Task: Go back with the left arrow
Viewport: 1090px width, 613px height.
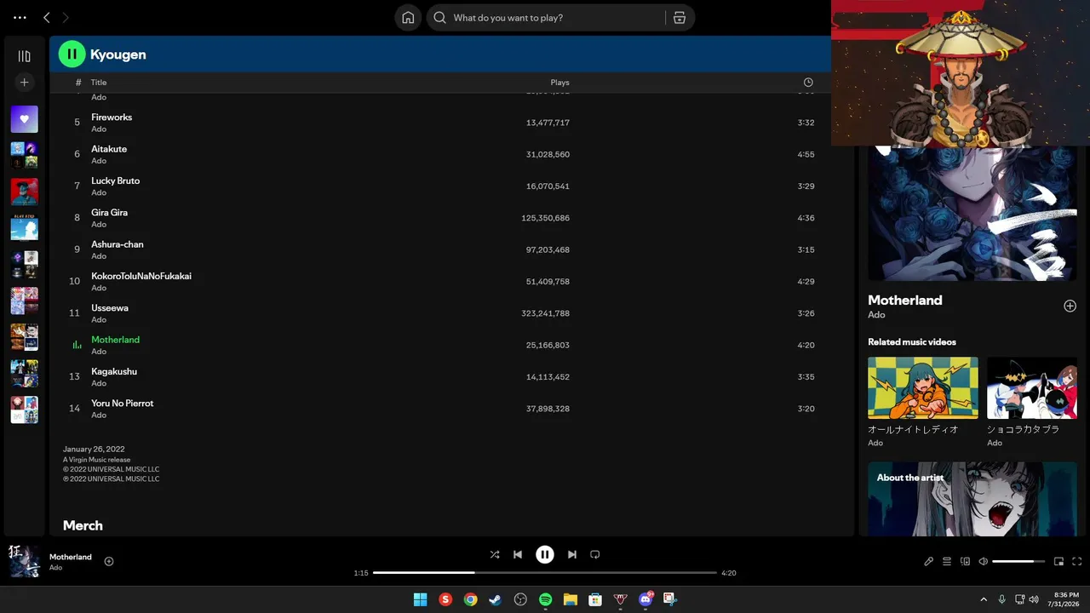Action: pyautogui.click(x=47, y=18)
